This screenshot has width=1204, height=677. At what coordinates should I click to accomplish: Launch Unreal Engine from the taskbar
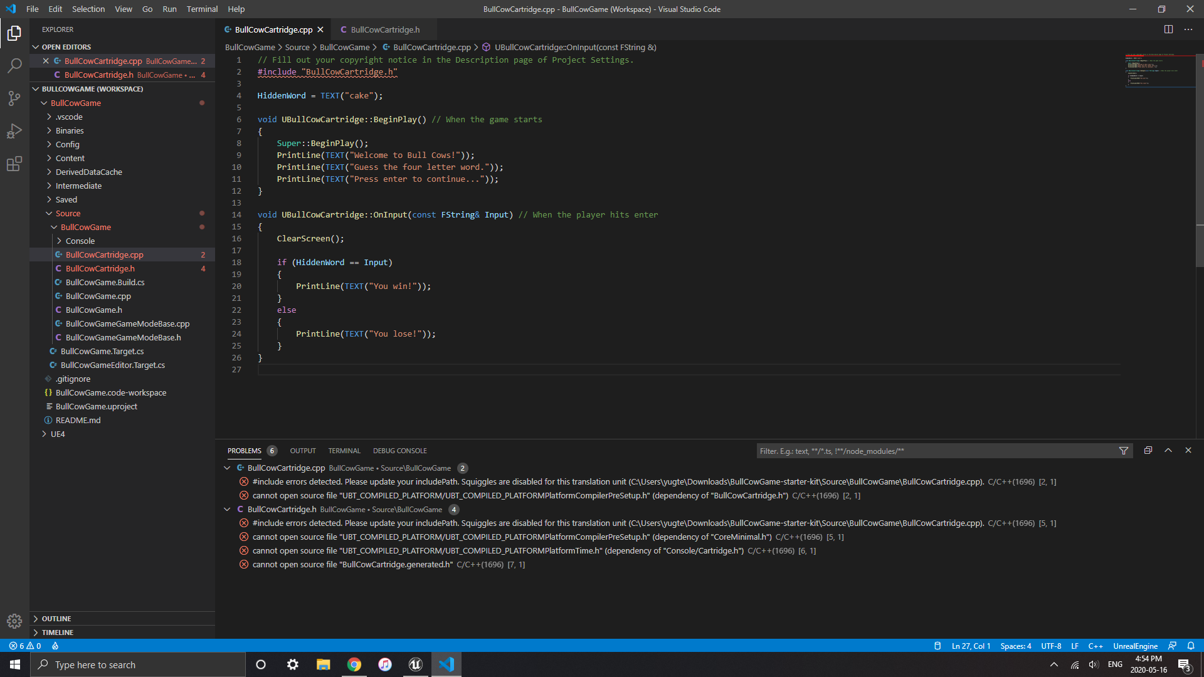[415, 664]
